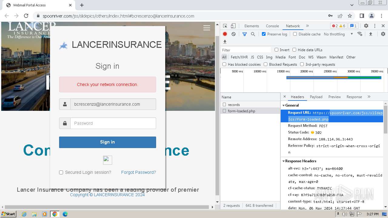Enable Blocked Requests filter
388x218 pixels.
[x=266, y=64]
